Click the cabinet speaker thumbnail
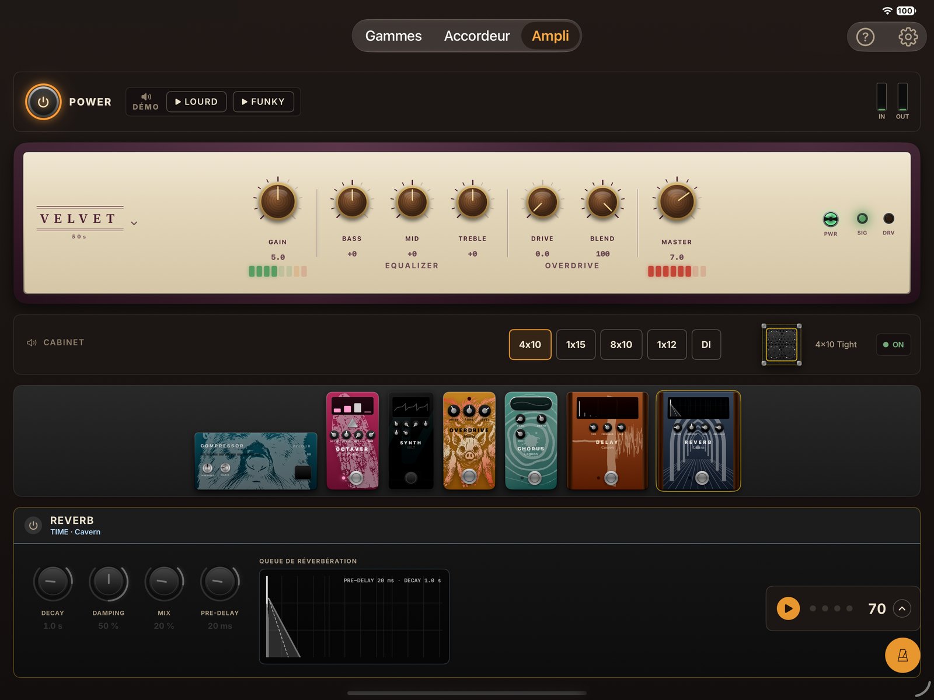Image resolution: width=934 pixels, height=700 pixels. 781,345
